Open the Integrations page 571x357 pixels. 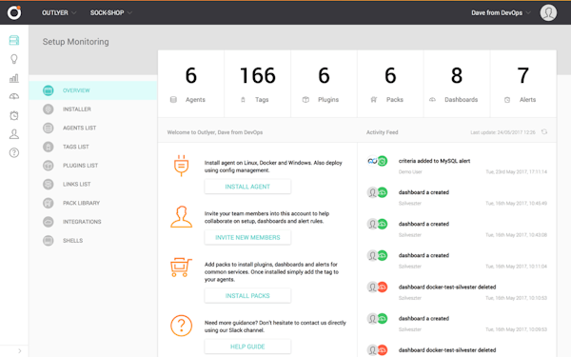93,222
